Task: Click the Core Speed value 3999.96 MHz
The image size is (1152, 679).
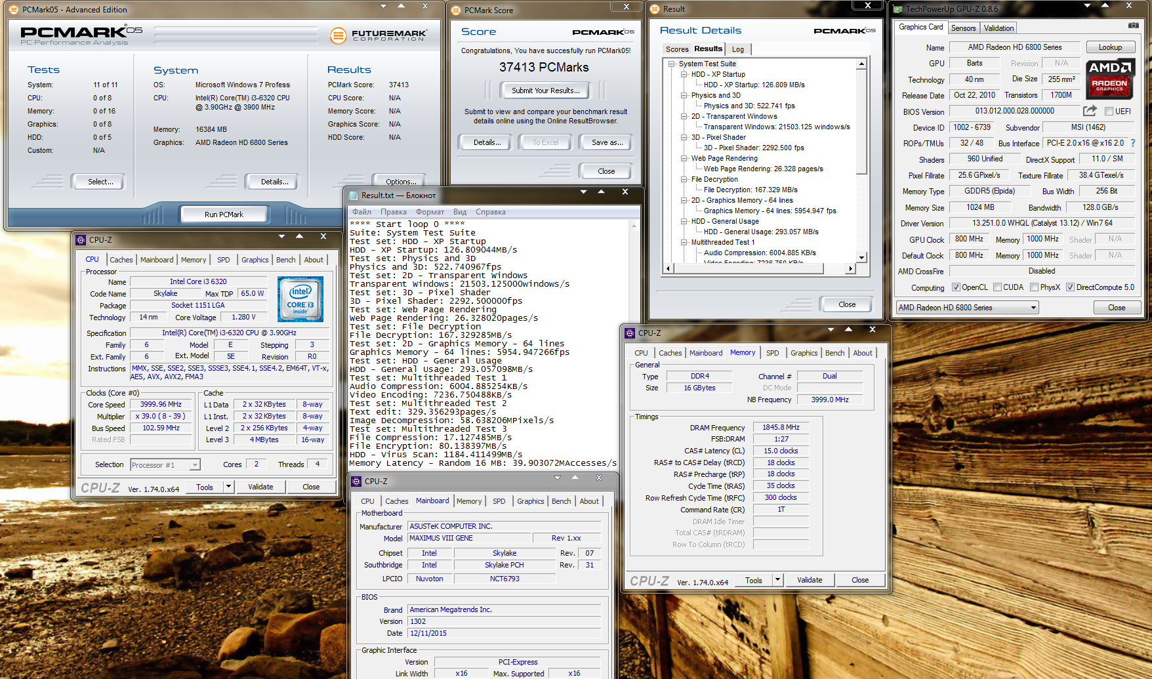Action: (161, 404)
